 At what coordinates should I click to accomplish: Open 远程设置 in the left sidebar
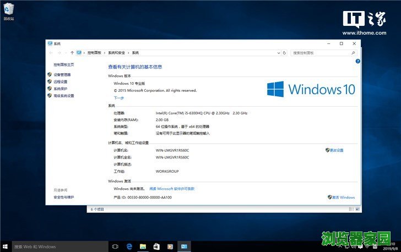pos(60,81)
